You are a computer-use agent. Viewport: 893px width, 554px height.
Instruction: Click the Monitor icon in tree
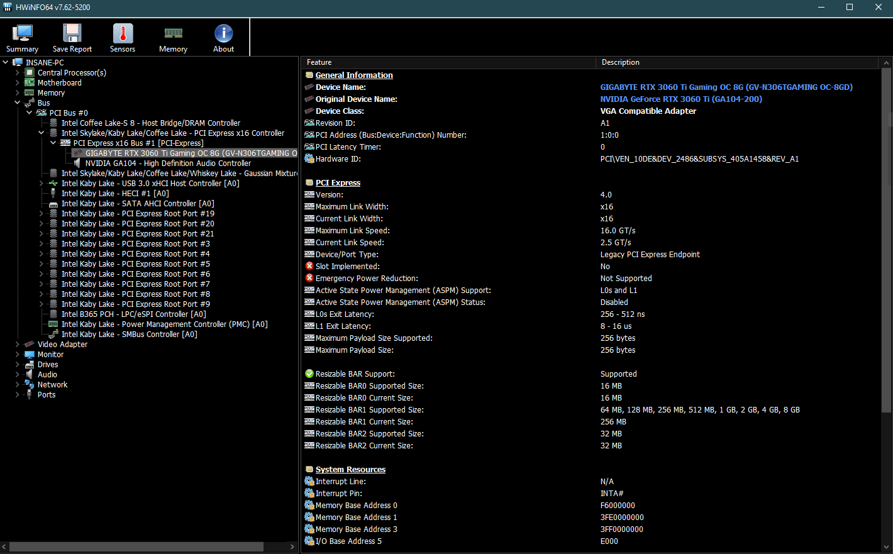pos(30,354)
